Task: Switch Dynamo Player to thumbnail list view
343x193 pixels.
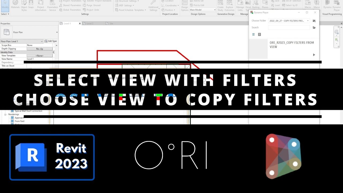Action: (x=254, y=35)
